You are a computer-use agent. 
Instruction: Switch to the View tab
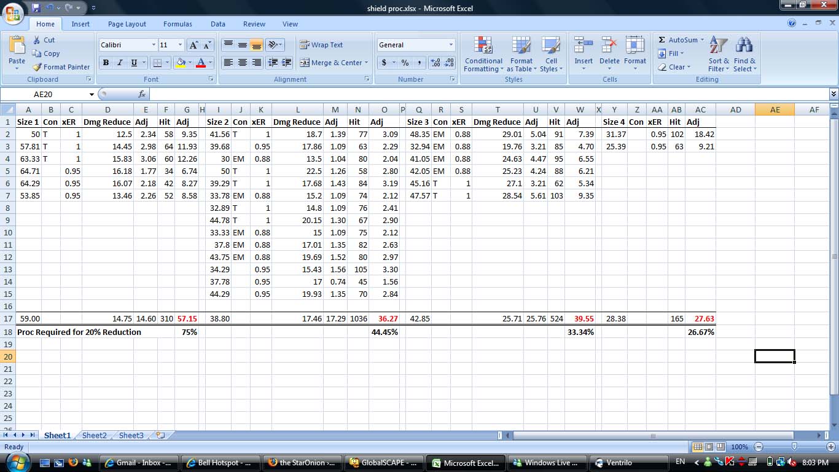290,24
